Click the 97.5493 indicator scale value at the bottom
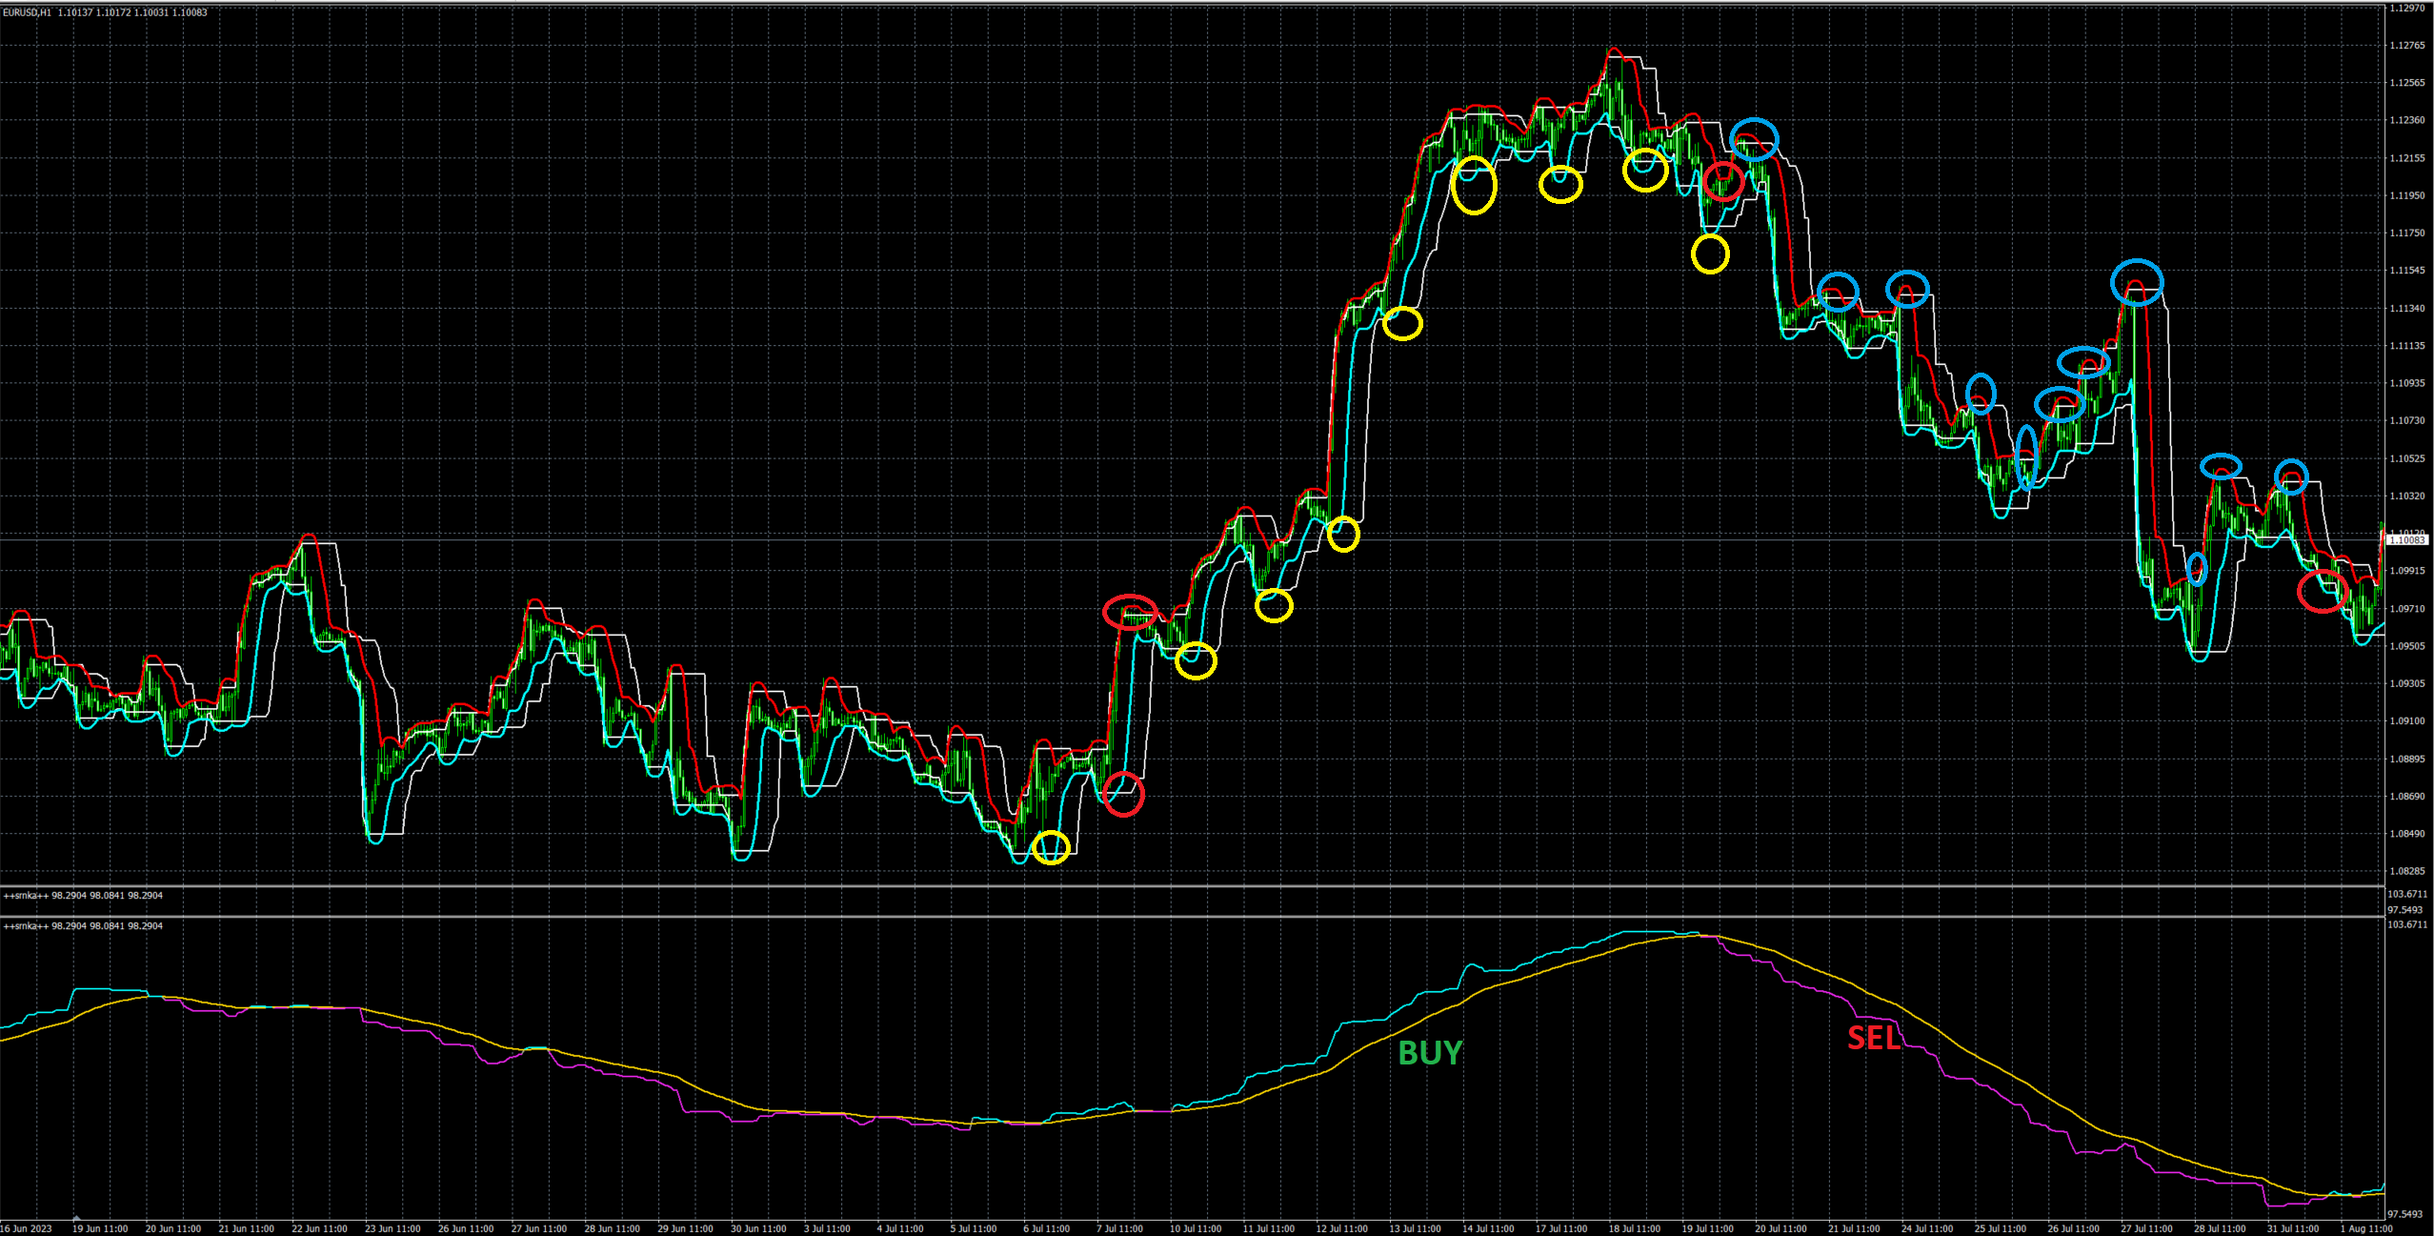Image resolution: width=2434 pixels, height=1236 pixels. pos(2406,1214)
